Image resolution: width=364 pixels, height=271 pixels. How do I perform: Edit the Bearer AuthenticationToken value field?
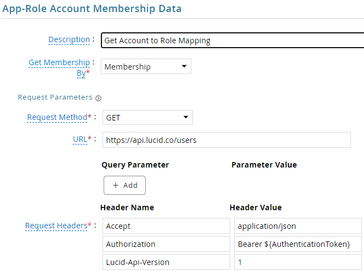pos(298,244)
